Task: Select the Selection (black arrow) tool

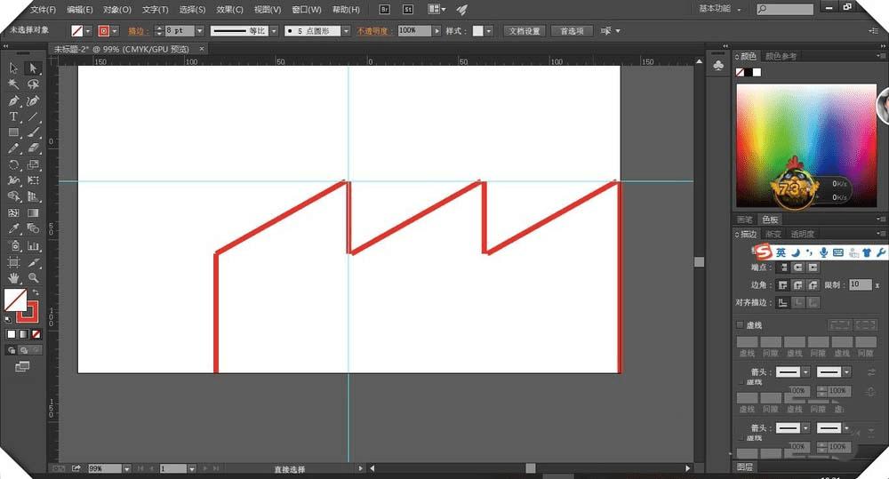Action: point(13,68)
